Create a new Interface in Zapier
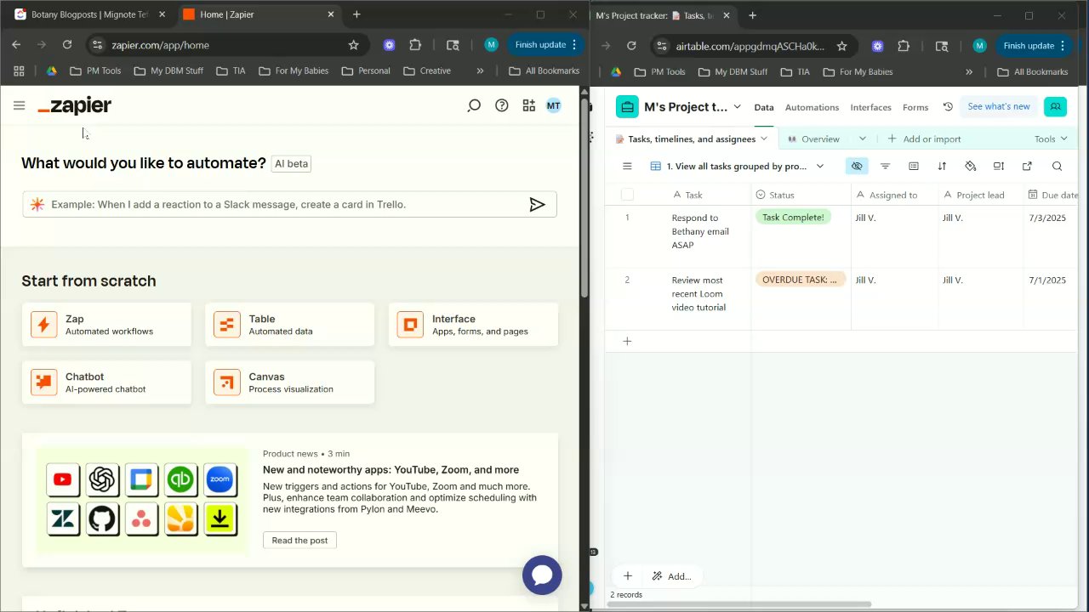The height and width of the screenshot is (612, 1089). [473, 325]
